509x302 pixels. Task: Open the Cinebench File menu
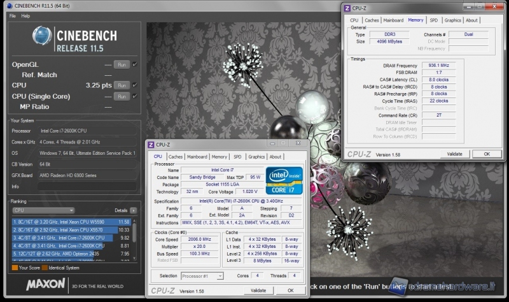13,15
